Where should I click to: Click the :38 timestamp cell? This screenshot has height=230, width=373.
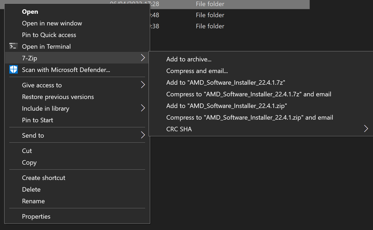pos(155,26)
